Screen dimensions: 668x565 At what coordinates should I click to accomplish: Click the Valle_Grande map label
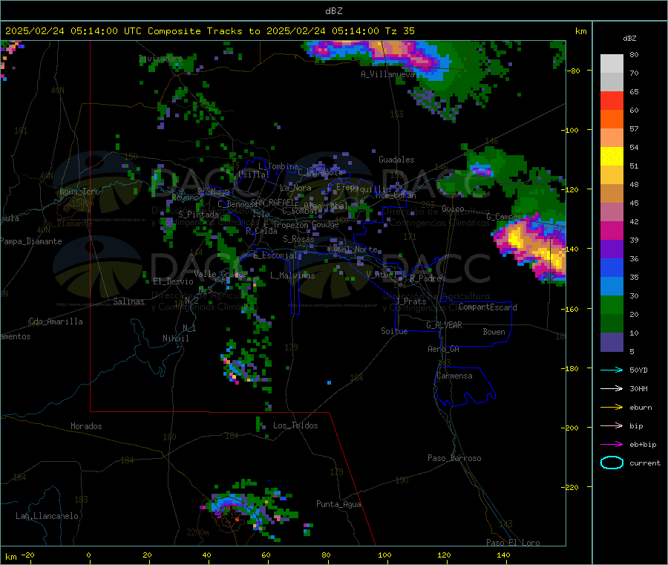(220, 274)
